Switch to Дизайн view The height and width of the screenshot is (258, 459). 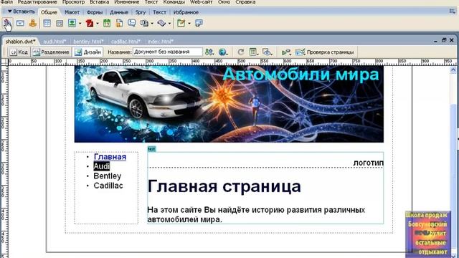point(87,52)
